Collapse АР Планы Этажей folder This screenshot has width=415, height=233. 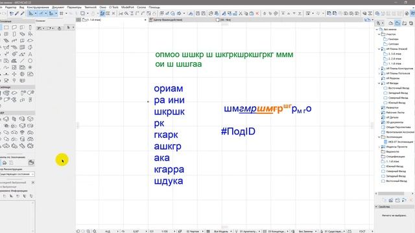[379, 49]
